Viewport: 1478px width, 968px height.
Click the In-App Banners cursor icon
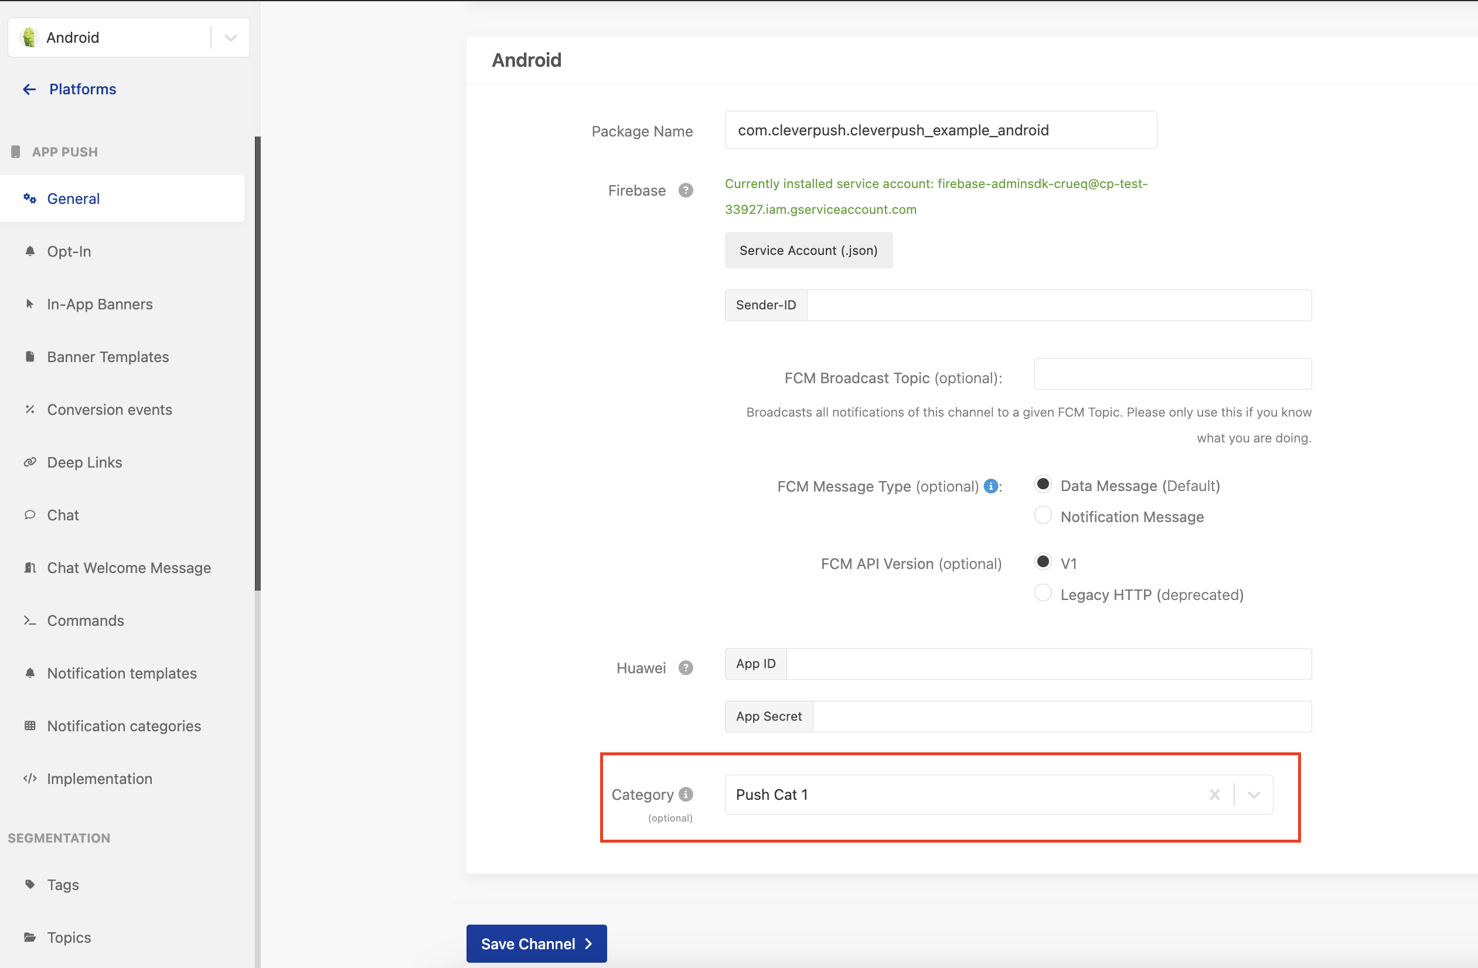tap(29, 304)
